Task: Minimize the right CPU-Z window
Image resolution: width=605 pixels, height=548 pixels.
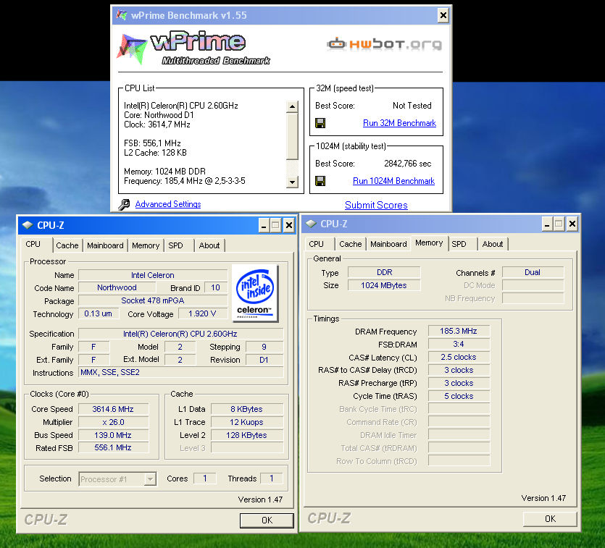Action: pyautogui.click(x=547, y=224)
